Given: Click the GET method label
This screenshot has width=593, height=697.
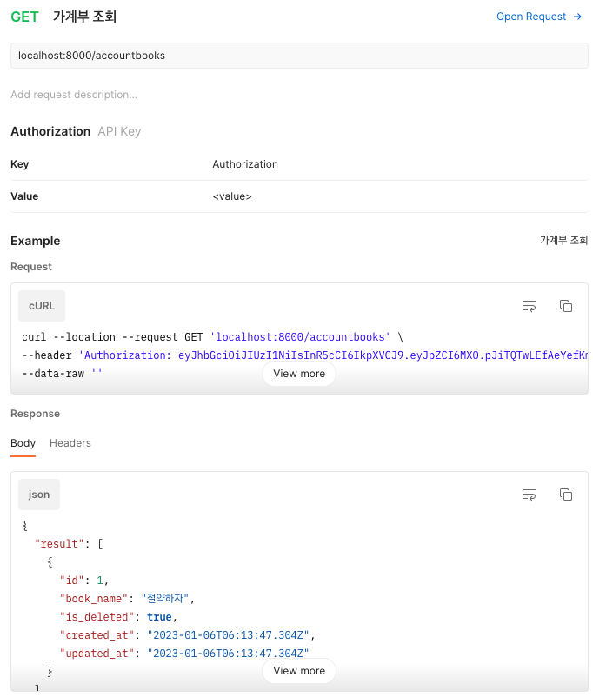Looking at the screenshot, I should (x=24, y=17).
